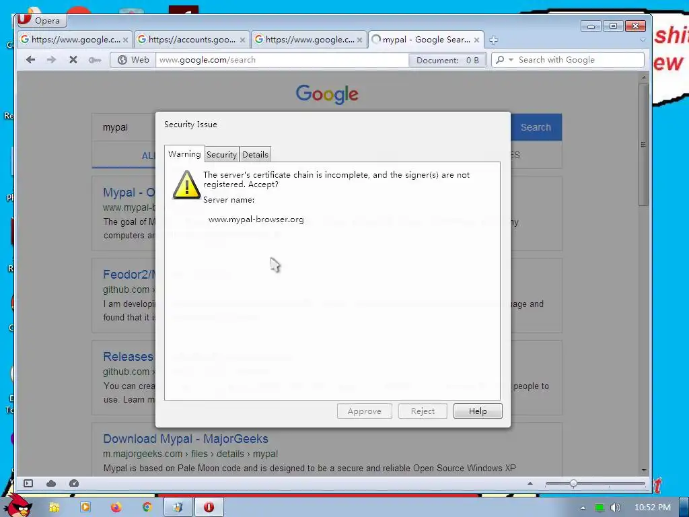The height and width of the screenshot is (517, 689).
Task: Click the scrollbar down arrow
Action: pos(644,471)
